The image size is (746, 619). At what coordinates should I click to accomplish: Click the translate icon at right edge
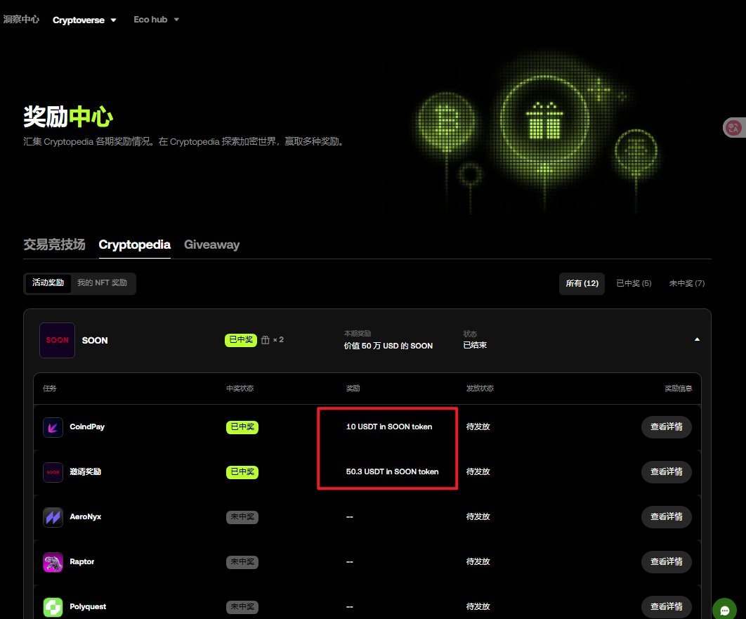tap(733, 127)
